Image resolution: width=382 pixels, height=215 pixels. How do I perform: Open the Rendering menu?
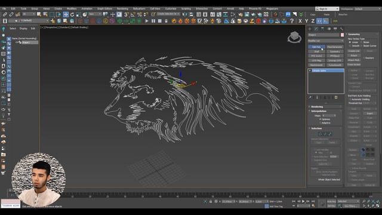[x=122, y=9]
